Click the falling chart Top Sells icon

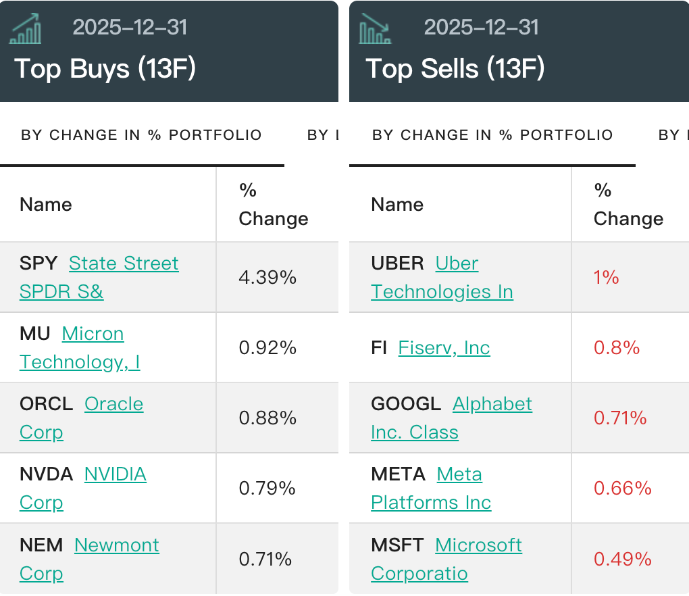(x=376, y=28)
